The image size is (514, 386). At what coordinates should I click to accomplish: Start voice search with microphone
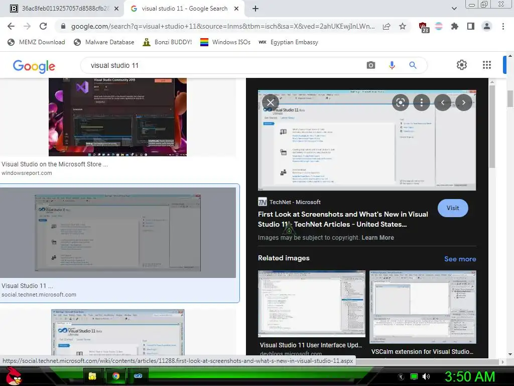(x=392, y=65)
